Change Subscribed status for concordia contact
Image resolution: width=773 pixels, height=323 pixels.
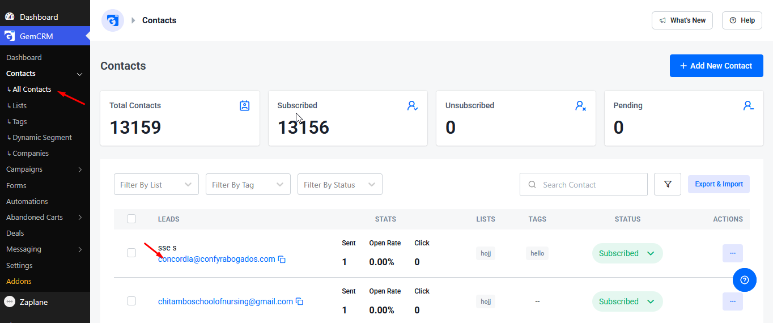(627, 253)
